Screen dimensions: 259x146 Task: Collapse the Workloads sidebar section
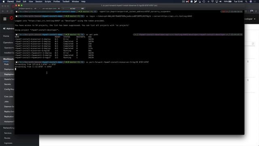pyautogui.click(x=8, y=59)
